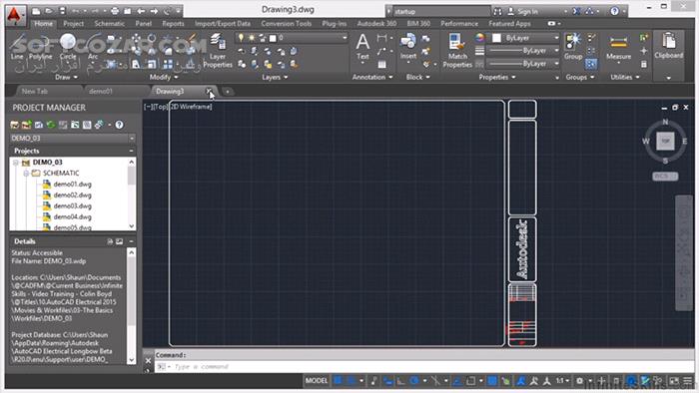Click the command line input field
Image resolution: width=699 pixels, height=393 pixels.
[x=423, y=367]
